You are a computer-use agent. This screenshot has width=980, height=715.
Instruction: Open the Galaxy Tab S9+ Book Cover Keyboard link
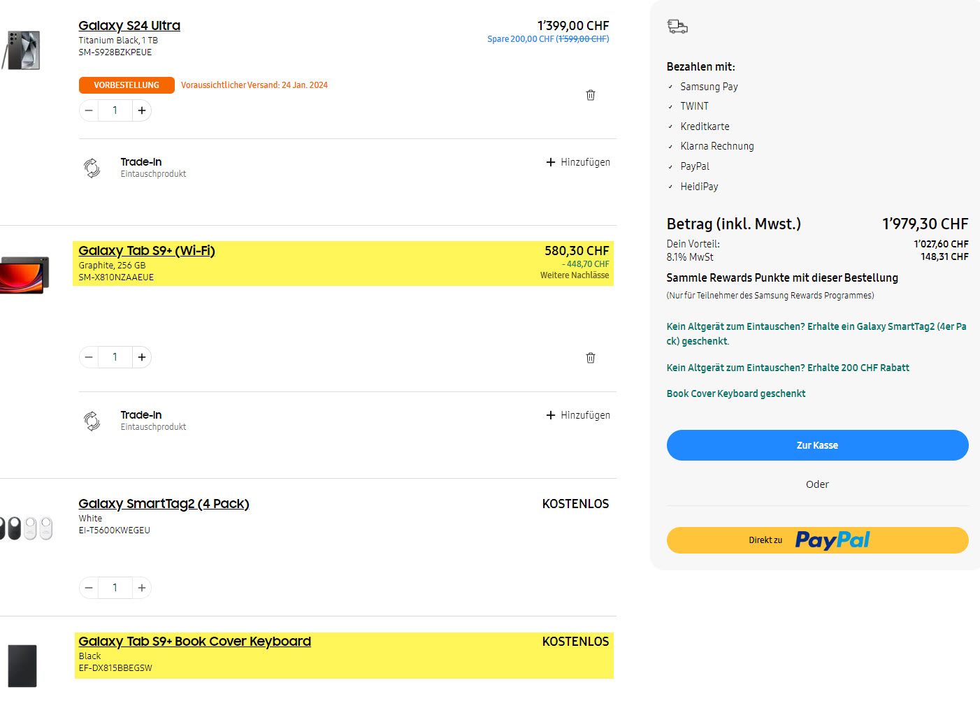(x=194, y=642)
